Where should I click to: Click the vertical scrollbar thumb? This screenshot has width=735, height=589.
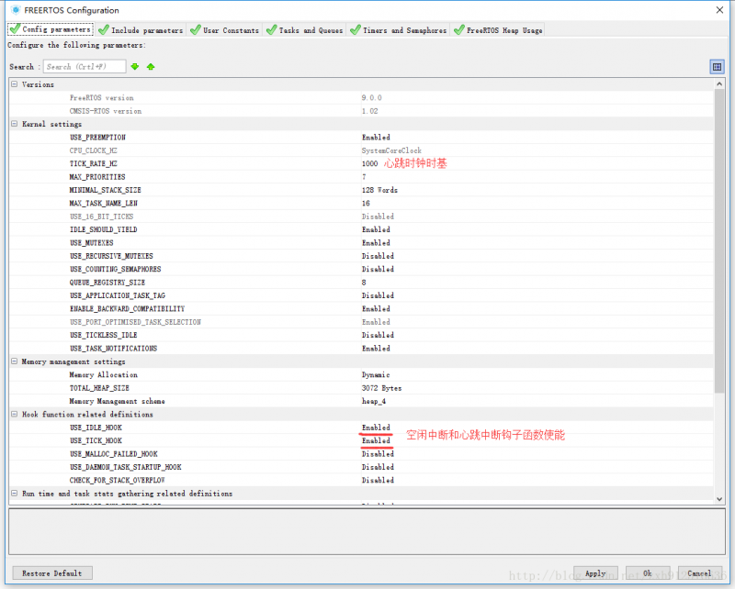point(719,241)
